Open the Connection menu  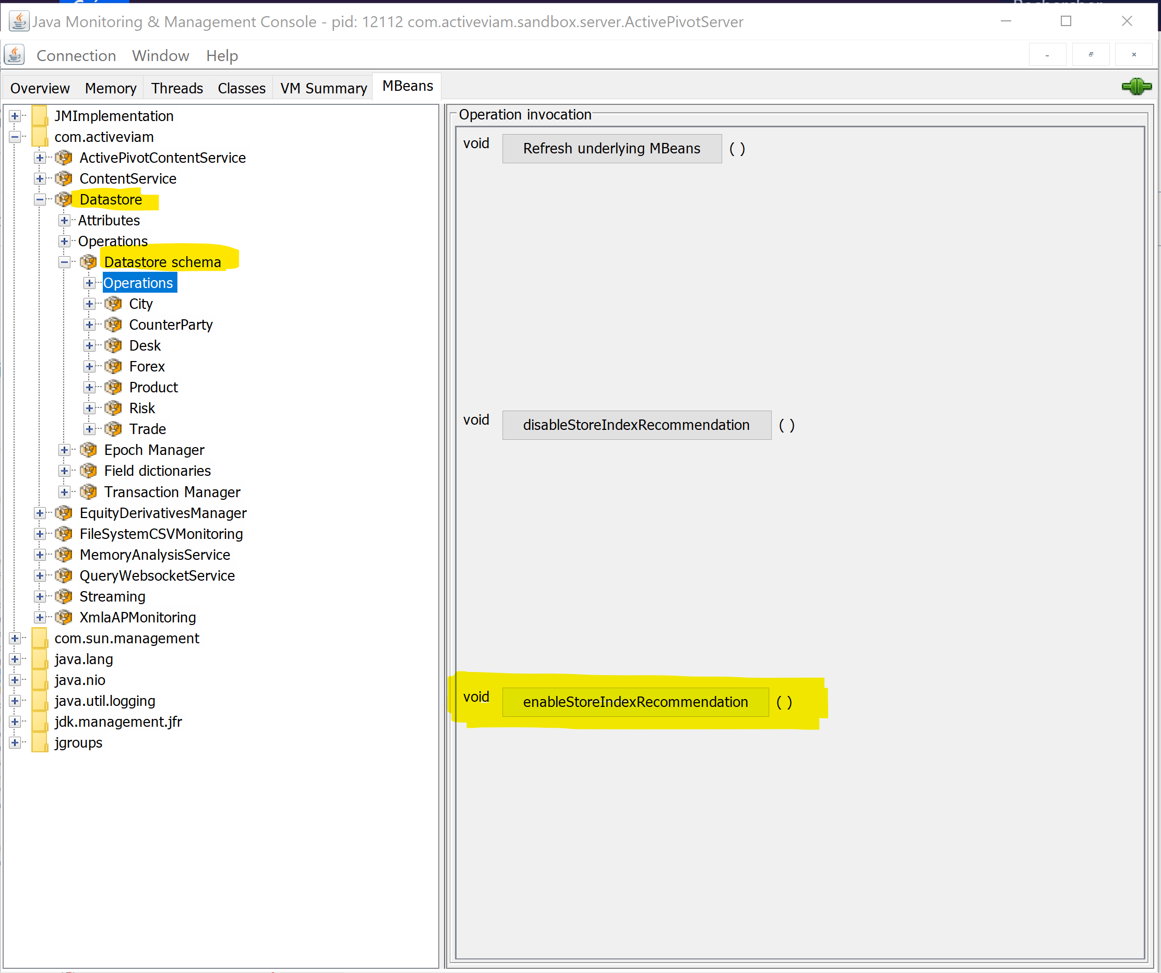[x=76, y=55]
